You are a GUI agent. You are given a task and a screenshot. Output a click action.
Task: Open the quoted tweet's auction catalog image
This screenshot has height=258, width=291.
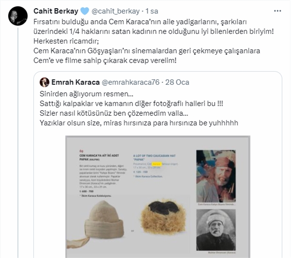[158, 197]
